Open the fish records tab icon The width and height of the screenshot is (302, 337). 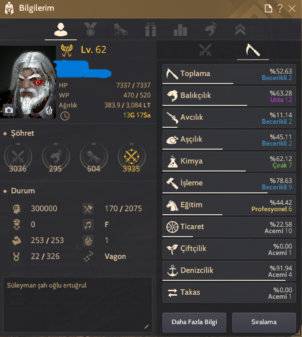coord(210,29)
